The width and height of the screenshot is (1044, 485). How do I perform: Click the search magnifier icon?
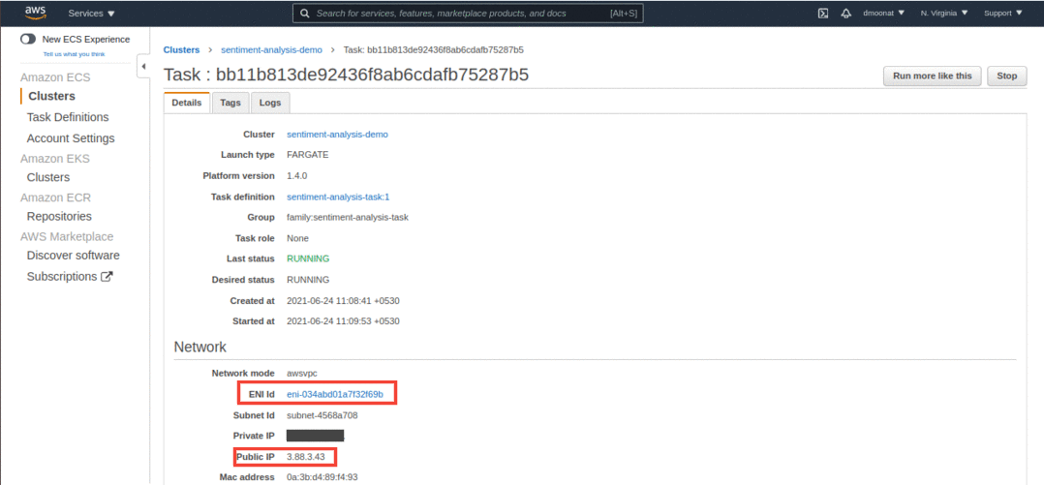(304, 14)
